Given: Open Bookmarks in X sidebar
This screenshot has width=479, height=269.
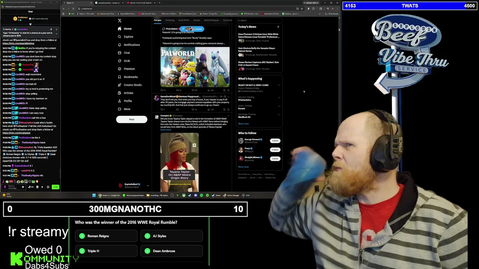Looking at the screenshot, I should coord(128,77).
